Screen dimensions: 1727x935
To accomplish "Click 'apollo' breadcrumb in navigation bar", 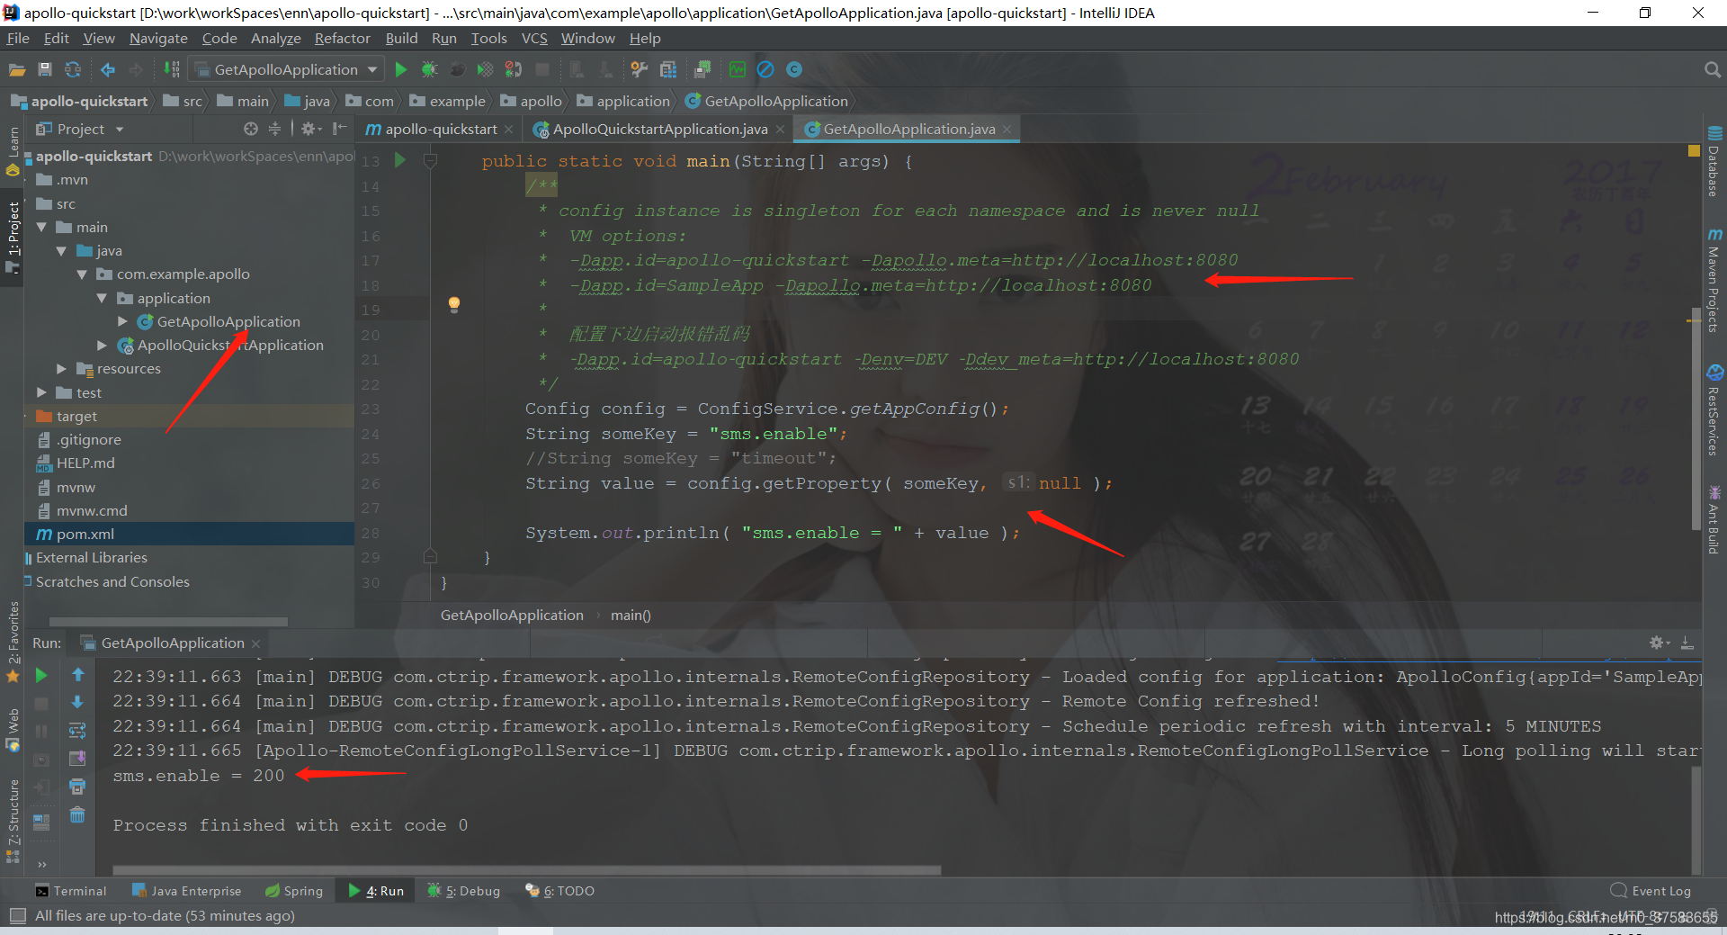I will tap(540, 102).
